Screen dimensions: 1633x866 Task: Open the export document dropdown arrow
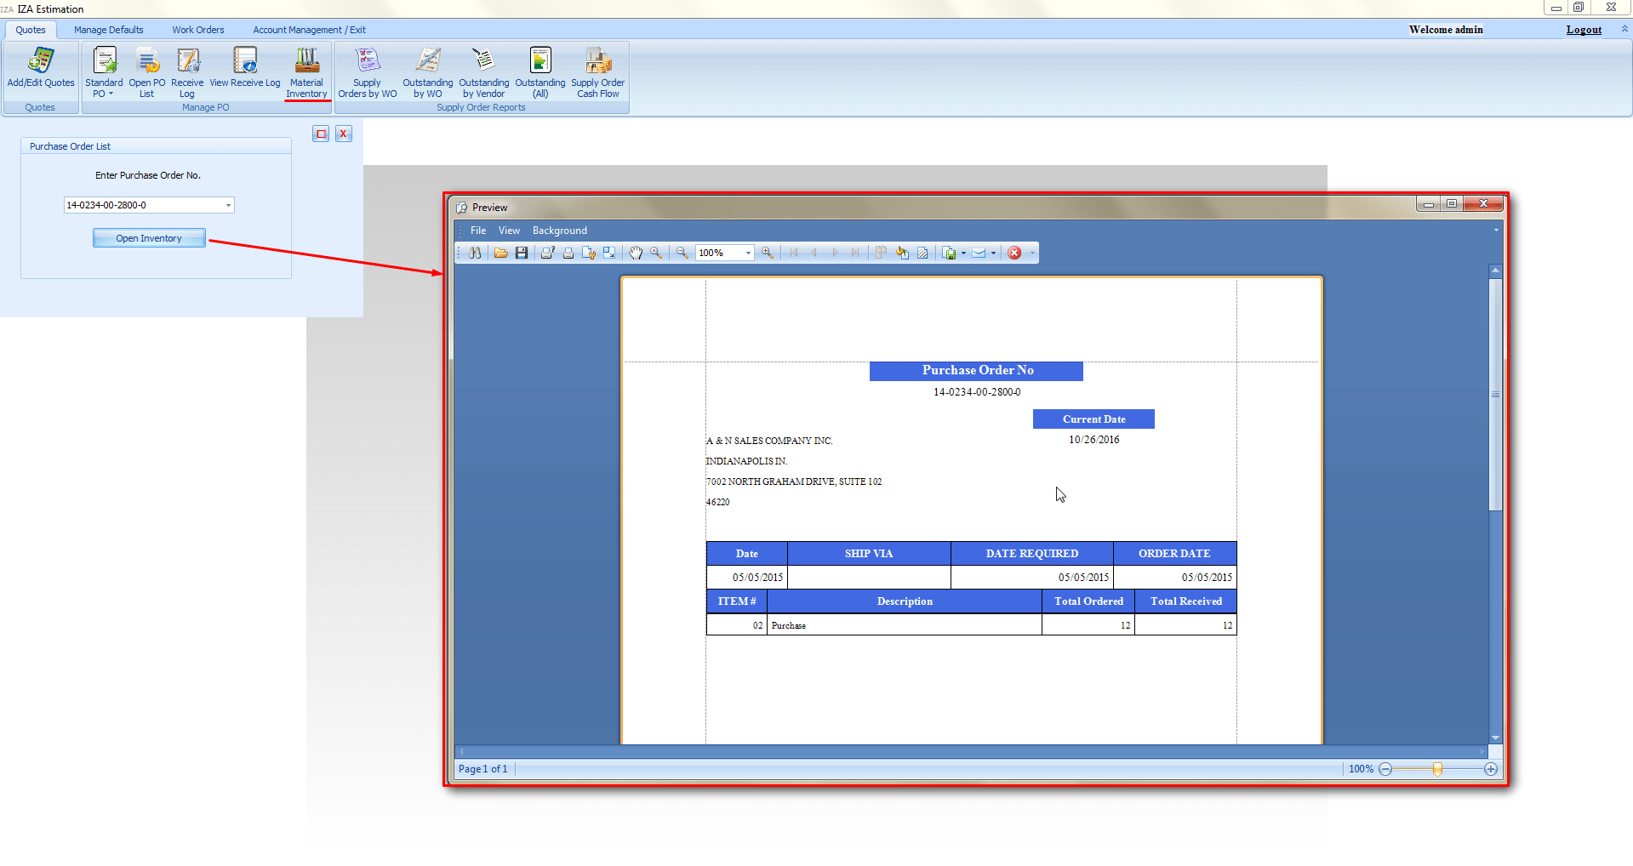tap(963, 253)
